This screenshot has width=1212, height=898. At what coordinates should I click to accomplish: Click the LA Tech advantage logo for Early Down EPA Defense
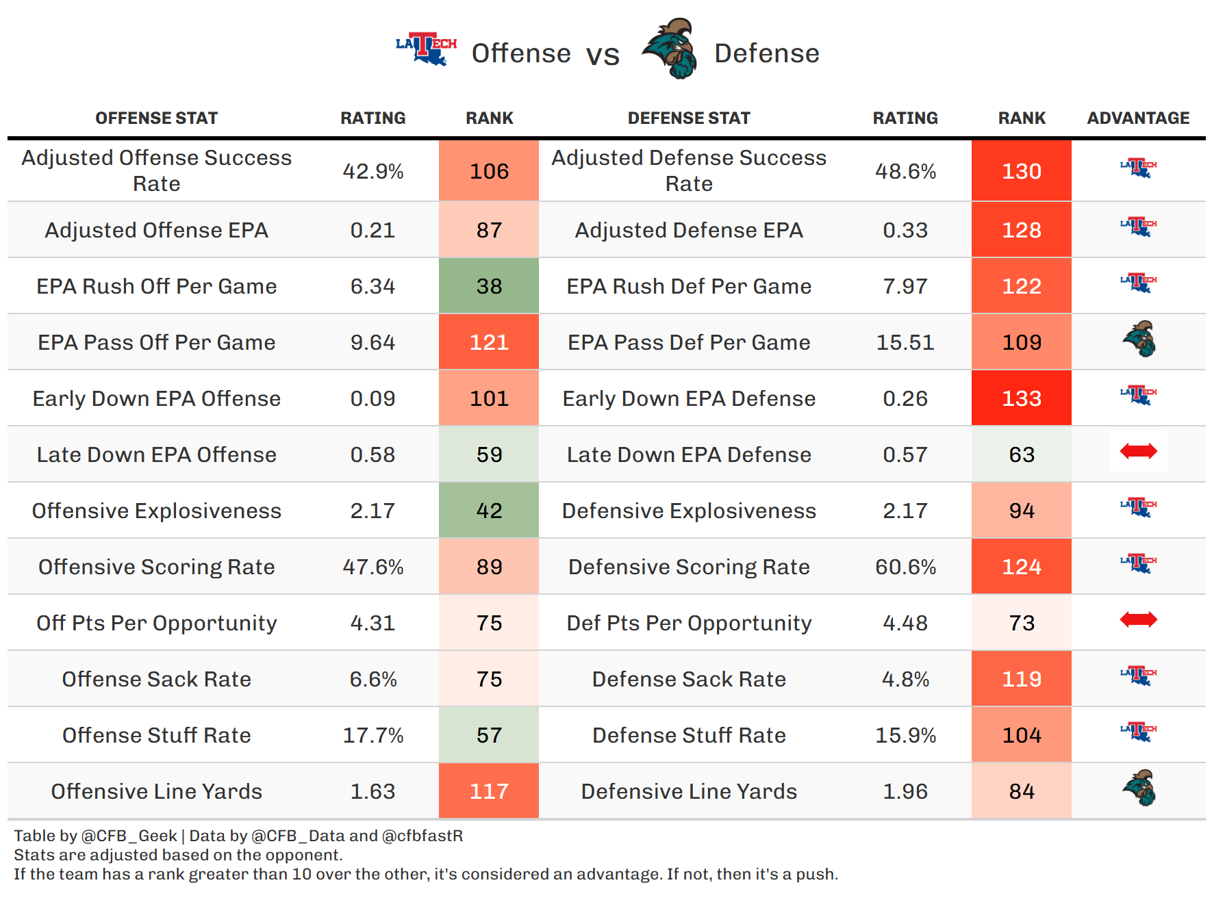1138,395
